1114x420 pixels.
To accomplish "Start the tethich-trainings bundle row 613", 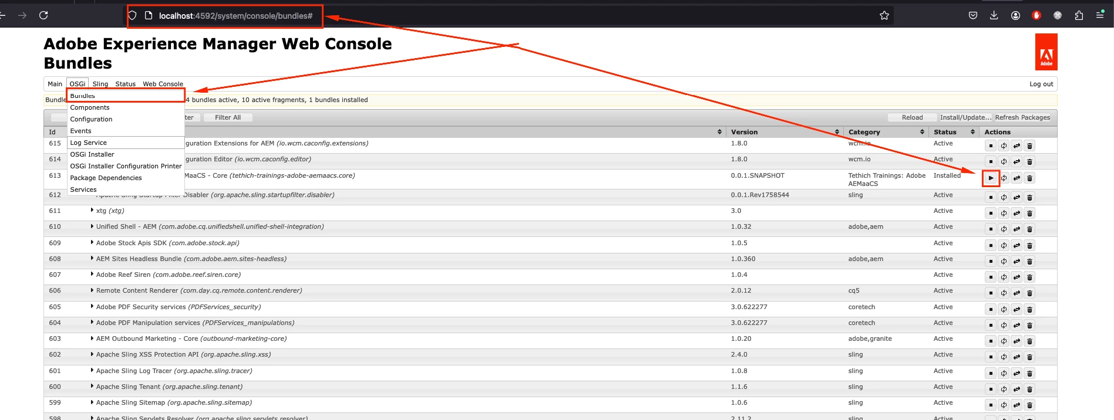I will pyautogui.click(x=991, y=178).
